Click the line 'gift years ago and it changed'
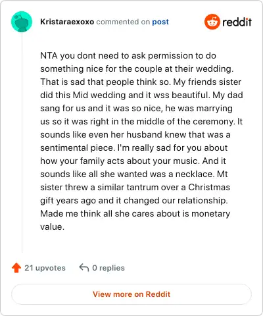Screen dimensions: 263x316 134,201
